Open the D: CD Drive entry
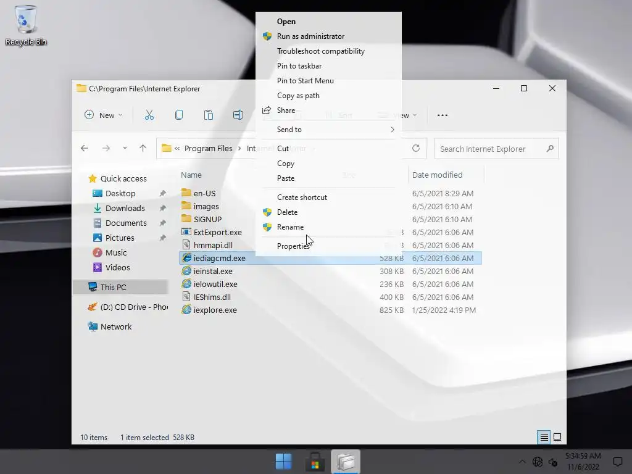Viewport: 632px width, 474px height. coord(127,307)
